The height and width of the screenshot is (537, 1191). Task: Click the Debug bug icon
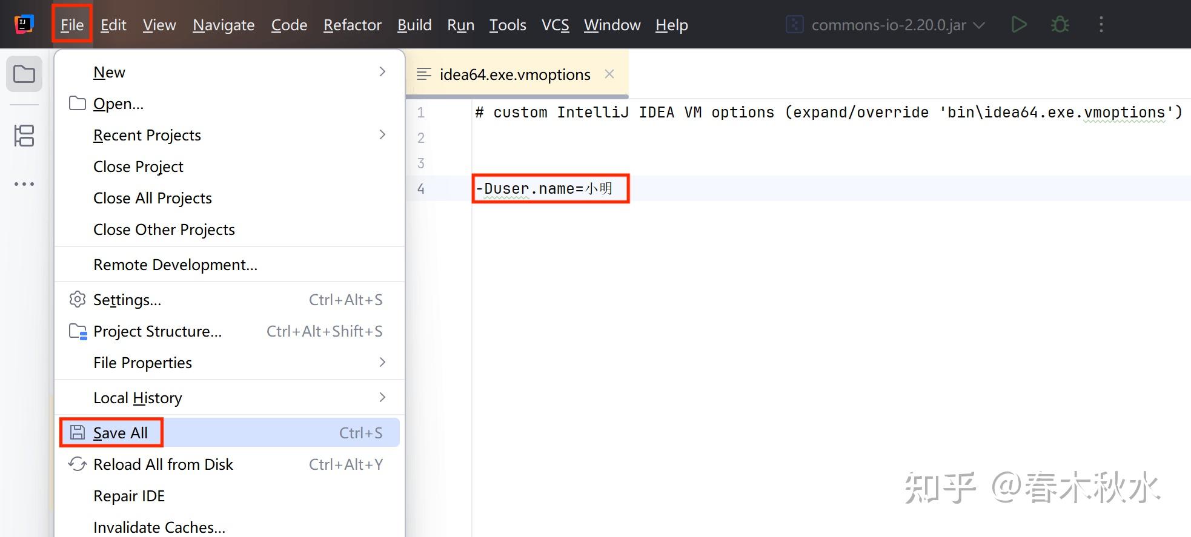pos(1060,25)
